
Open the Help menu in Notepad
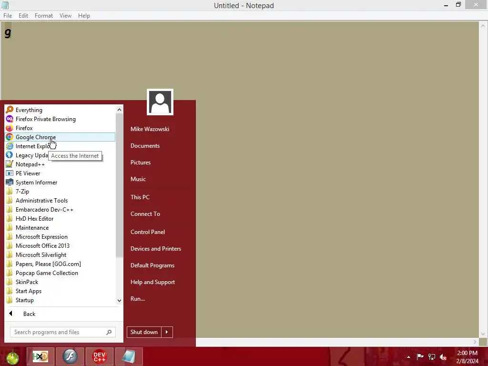pyautogui.click(x=84, y=16)
